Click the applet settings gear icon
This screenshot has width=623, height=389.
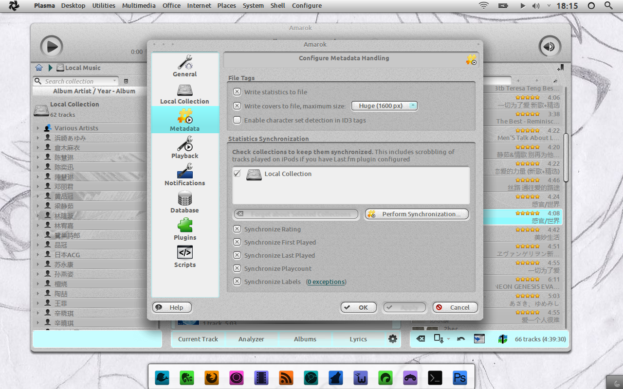(x=393, y=339)
